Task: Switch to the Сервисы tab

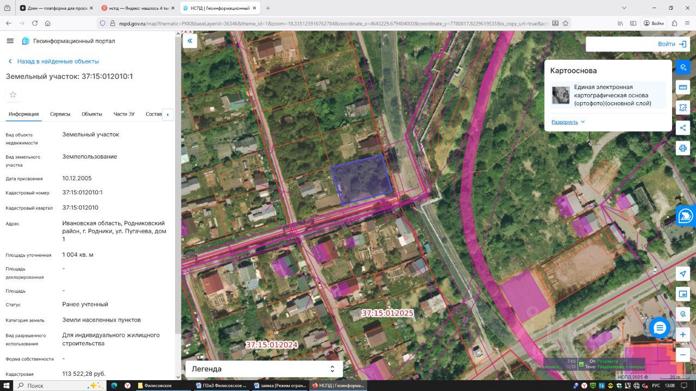Action: click(60, 114)
